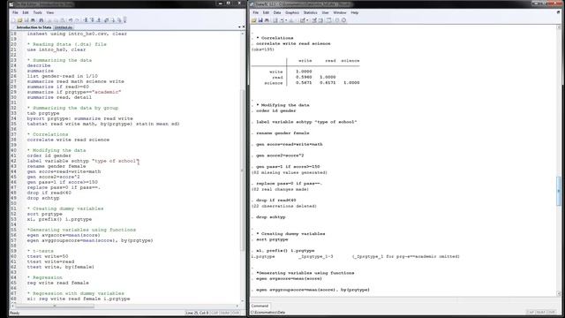Open File menu in Do-file Editor
The image size is (565, 318).
[15, 12]
